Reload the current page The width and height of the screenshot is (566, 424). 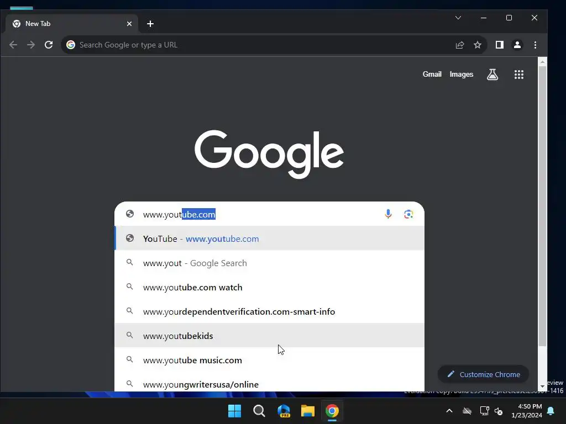[x=49, y=45]
